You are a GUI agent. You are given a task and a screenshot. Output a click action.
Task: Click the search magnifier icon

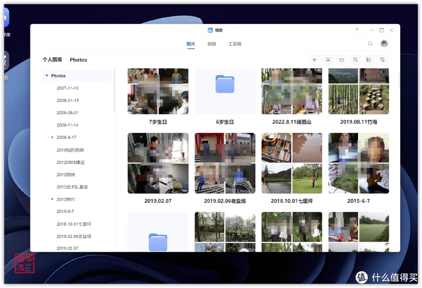pyautogui.click(x=370, y=43)
